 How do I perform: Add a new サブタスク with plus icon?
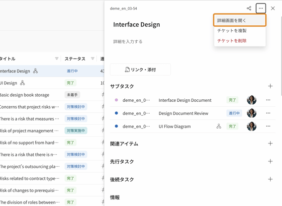click(x=270, y=86)
